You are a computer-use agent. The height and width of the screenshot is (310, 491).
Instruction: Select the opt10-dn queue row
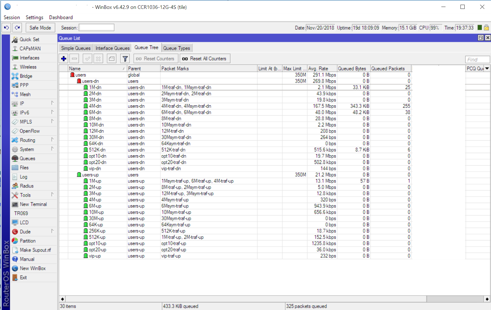235,156
